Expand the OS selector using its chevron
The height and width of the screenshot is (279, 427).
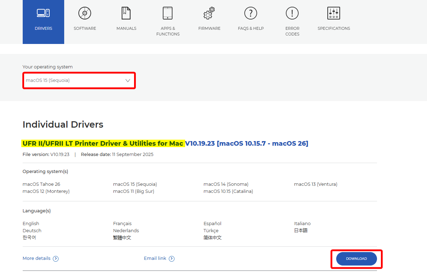coord(128,80)
